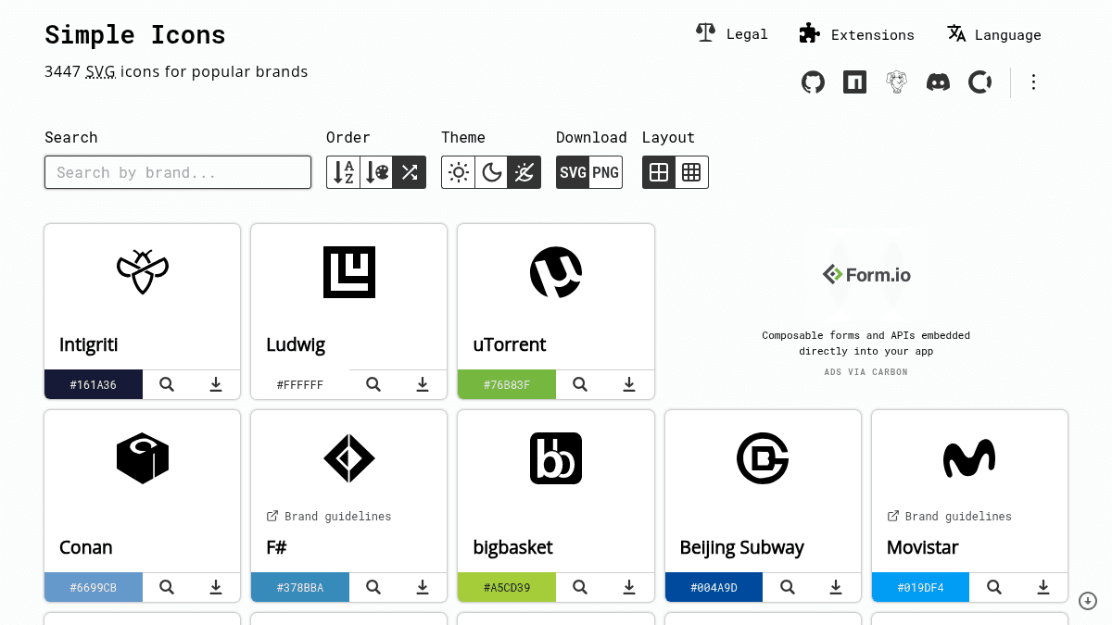The height and width of the screenshot is (625, 1112).
Task: Order icons alphabetically
Action: click(344, 172)
